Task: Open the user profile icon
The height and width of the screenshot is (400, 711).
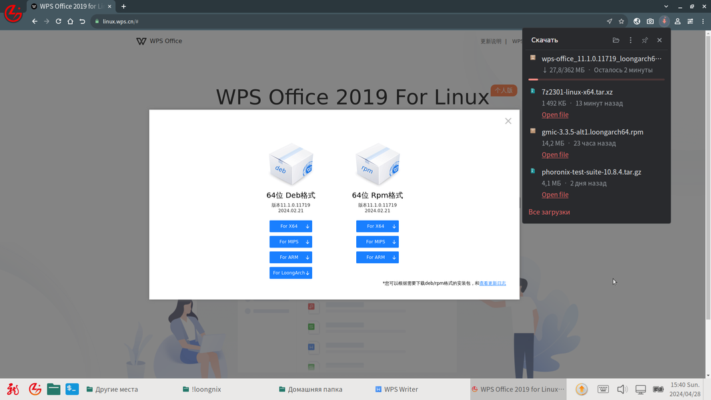Action: [678, 21]
